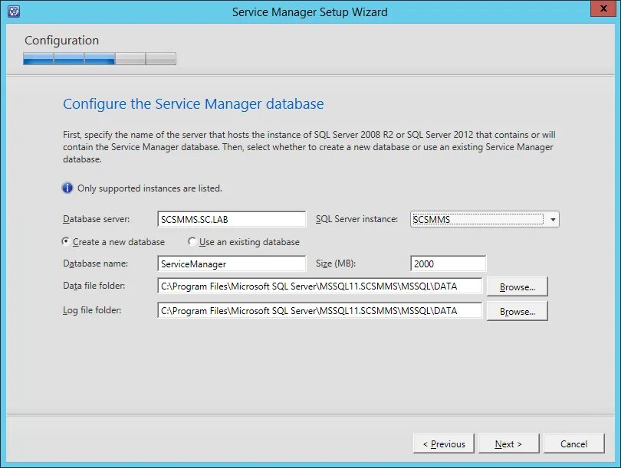Image resolution: width=621 pixels, height=468 pixels.
Task: Browse for the data file folder
Action: click(x=517, y=287)
